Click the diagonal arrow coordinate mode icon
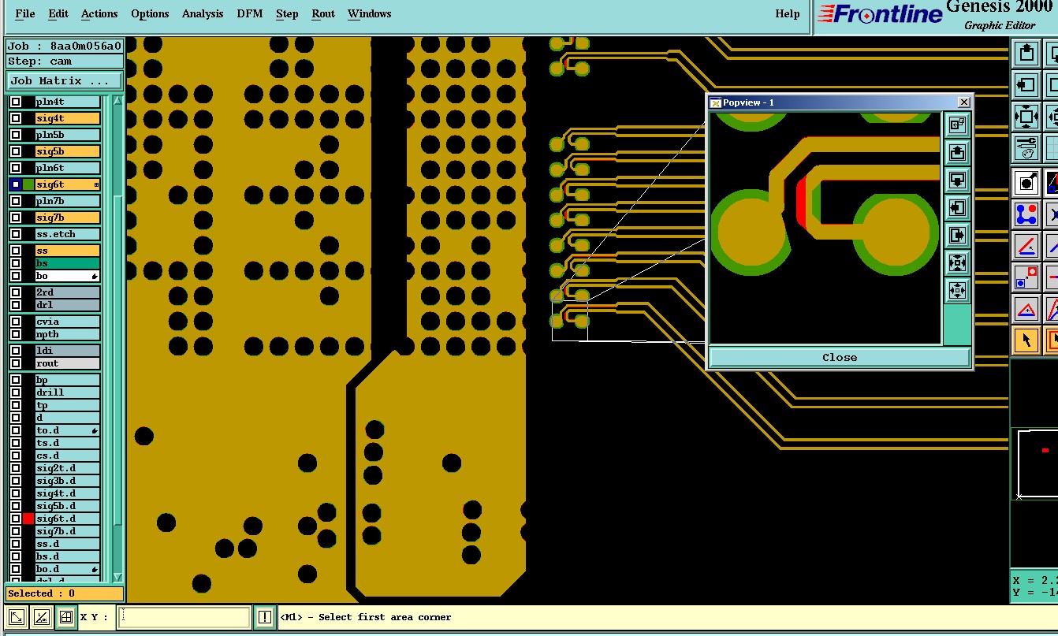Screen dimensions: 1058x636 (x=17, y=617)
